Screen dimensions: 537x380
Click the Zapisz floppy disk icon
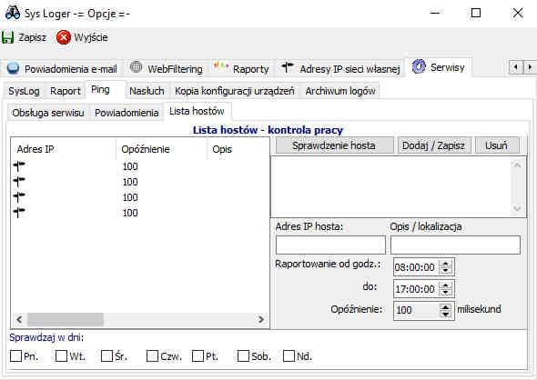point(7,37)
